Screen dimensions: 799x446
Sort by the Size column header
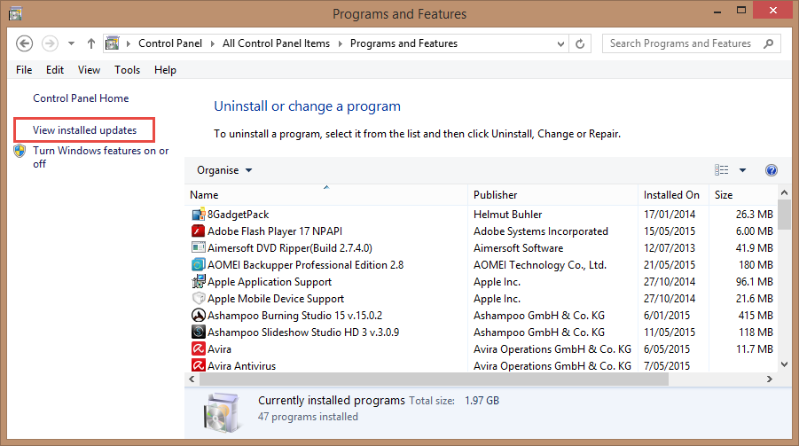[x=743, y=195]
